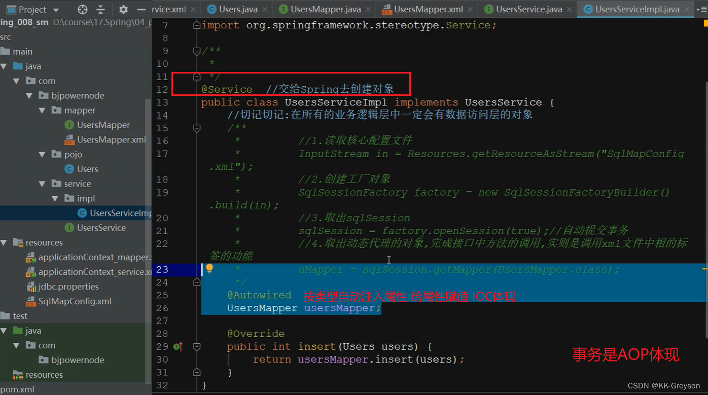Image resolution: width=708 pixels, height=395 pixels.
Task: Close the UsersService.java tab
Action: coord(570,10)
